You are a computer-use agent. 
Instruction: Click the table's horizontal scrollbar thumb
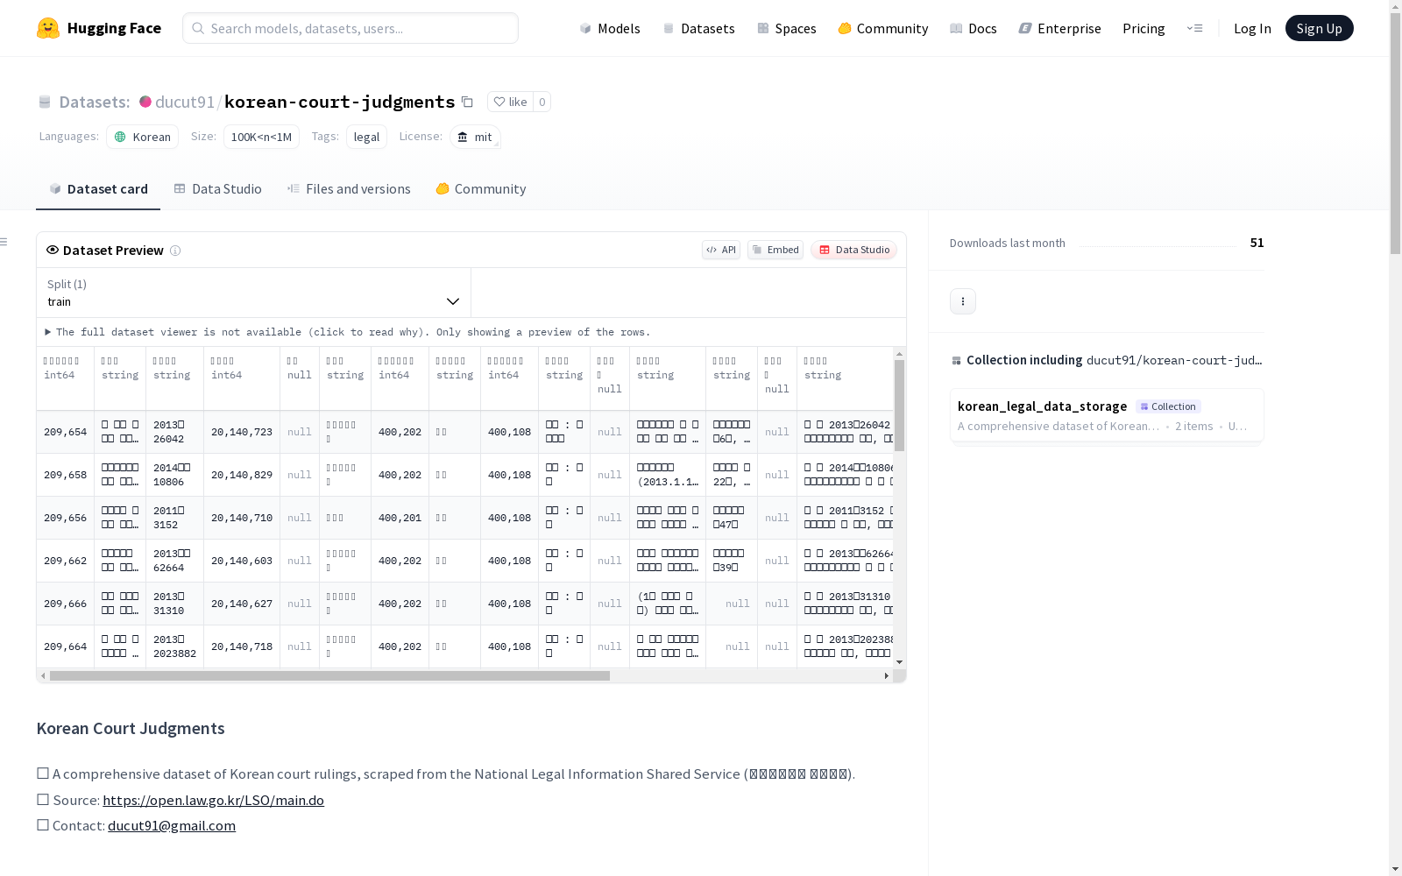point(329,676)
